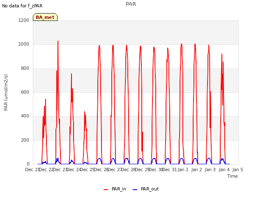Click the red PAR_in legend swatch
Image resolution: width=263 pixels, height=197 pixels.
(106, 190)
